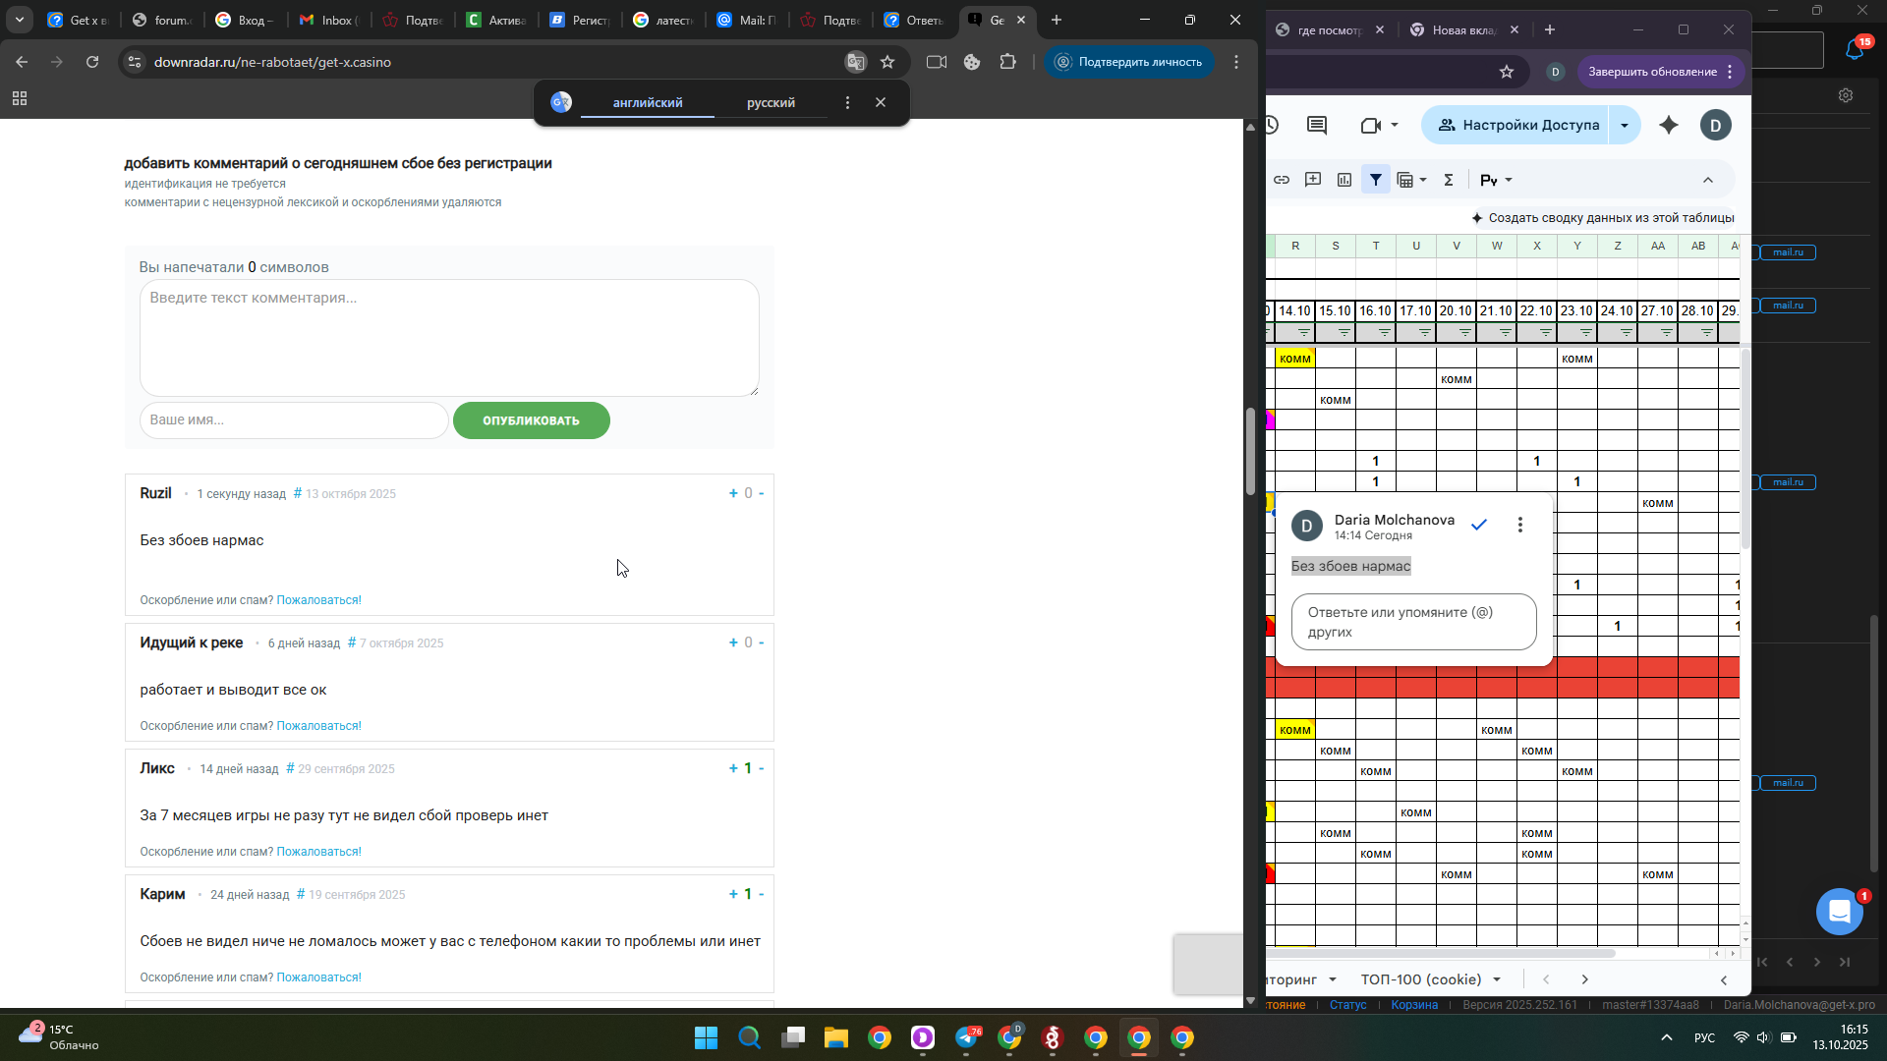Click the Sigma functions icon
Viewport: 1887px width, 1061px height.
coord(1449,180)
